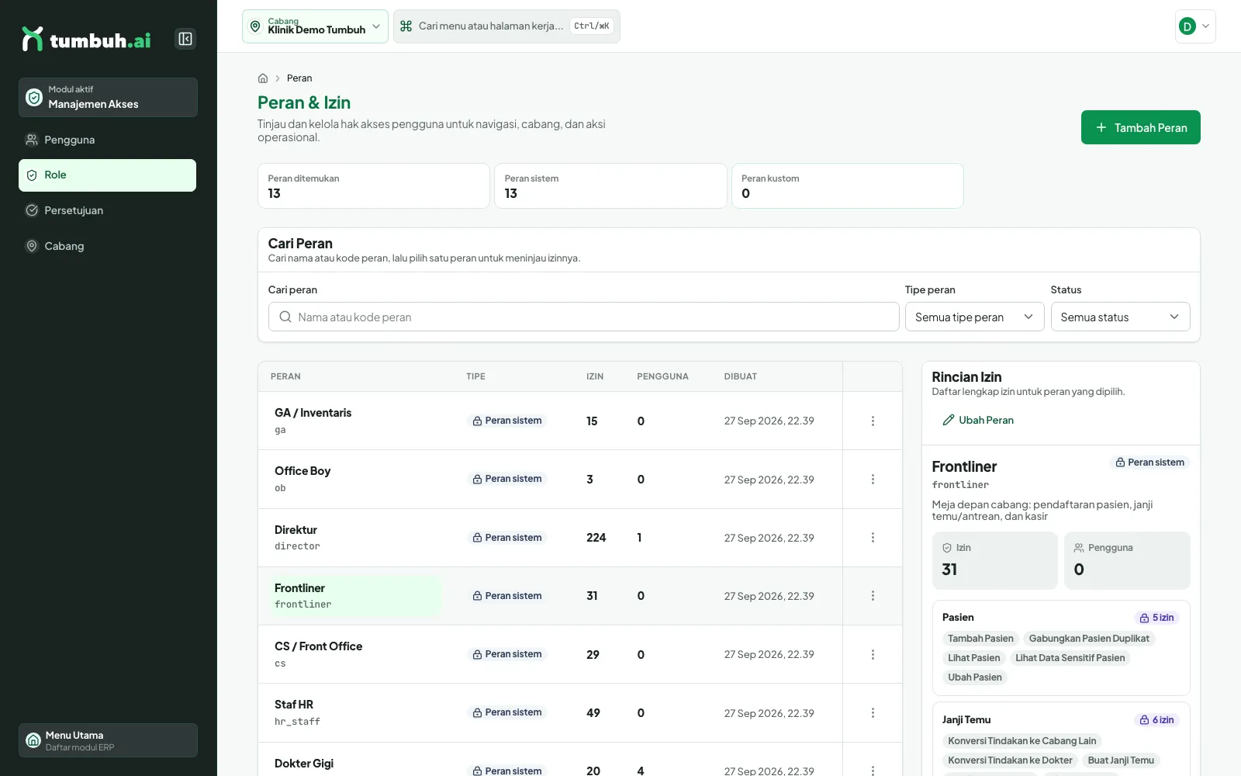The height and width of the screenshot is (776, 1241).
Task: Click the Gabungkan Pasien Duplikat chip
Action: [x=1089, y=639]
